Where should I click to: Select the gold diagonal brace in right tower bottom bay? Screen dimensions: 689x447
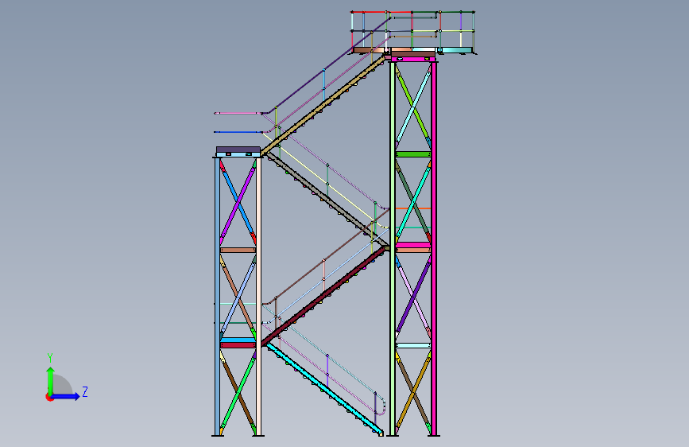coord(413,393)
